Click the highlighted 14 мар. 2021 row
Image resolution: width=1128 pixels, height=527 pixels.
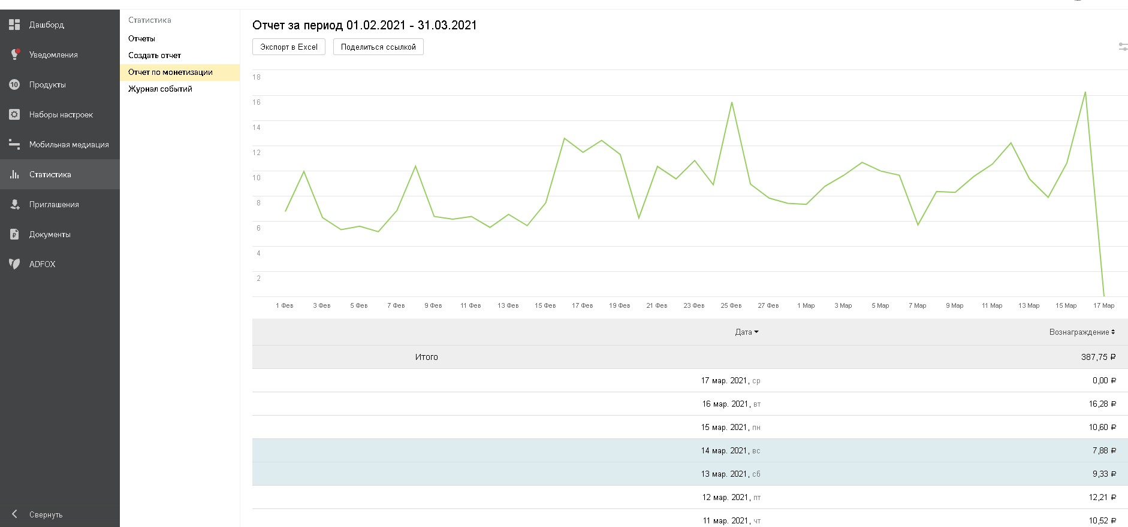(x=689, y=450)
